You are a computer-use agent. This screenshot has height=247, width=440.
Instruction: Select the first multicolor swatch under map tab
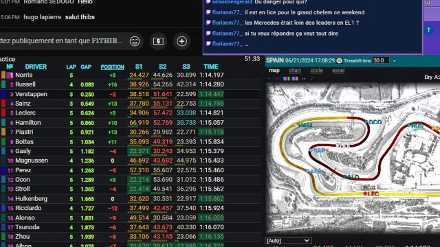[x=286, y=79]
